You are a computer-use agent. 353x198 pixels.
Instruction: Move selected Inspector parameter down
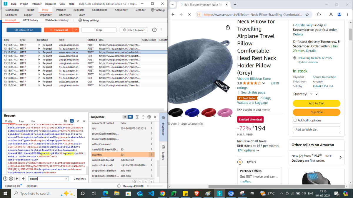tap(140, 182)
